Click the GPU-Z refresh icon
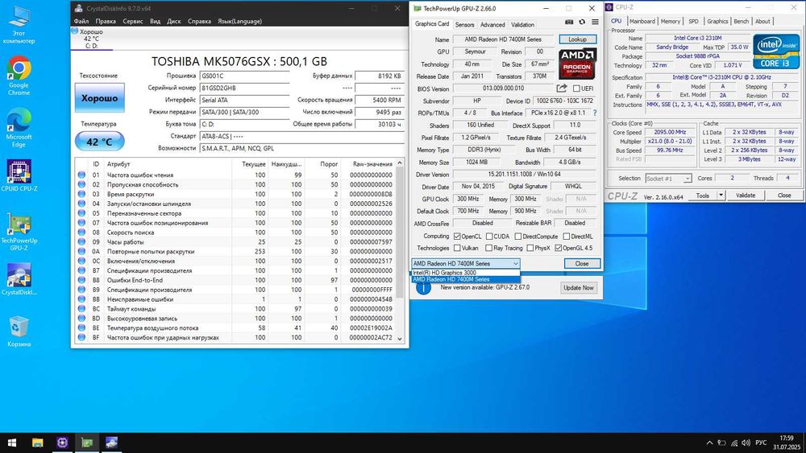The image size is (806, 453). point(582,22)
